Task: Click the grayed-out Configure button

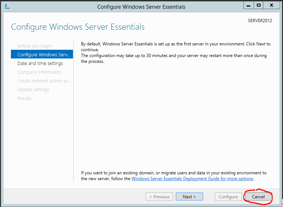Action: click(228, 196)
